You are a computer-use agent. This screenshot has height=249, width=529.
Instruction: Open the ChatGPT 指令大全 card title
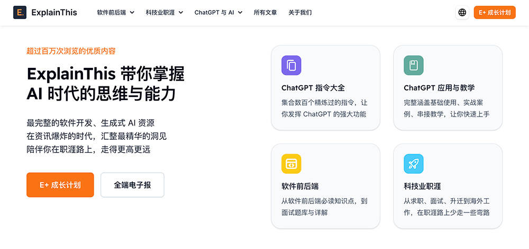pyautogui.click(x=313, y=88)
